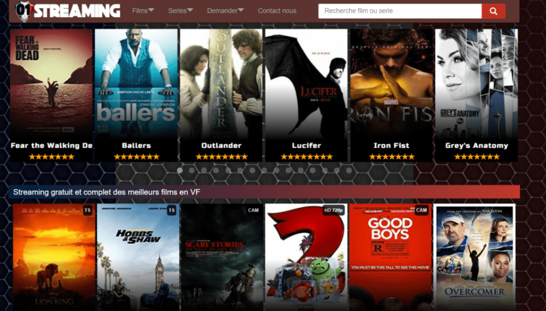Open the Films dropdown menu

pos(143,11)
